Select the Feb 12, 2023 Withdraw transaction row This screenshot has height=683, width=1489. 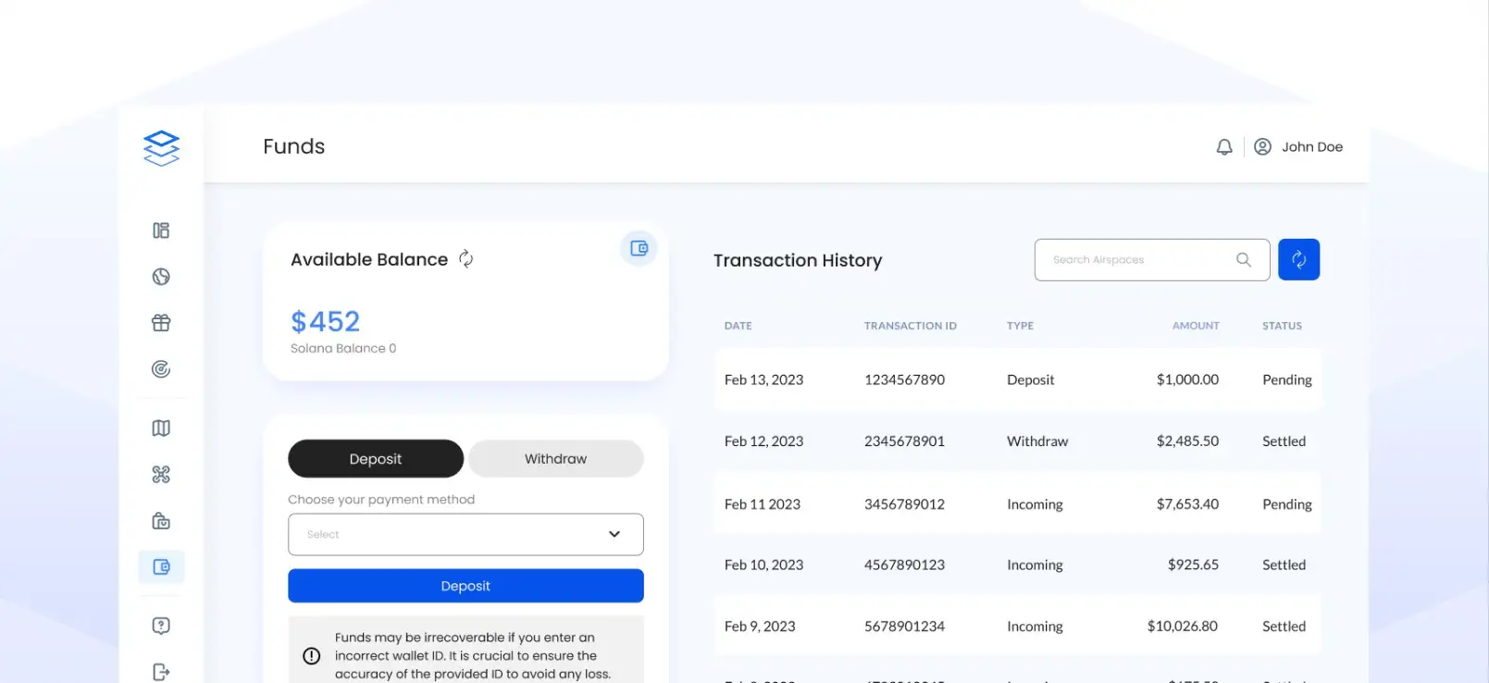pyautogui.click(x=1017, y=441)
